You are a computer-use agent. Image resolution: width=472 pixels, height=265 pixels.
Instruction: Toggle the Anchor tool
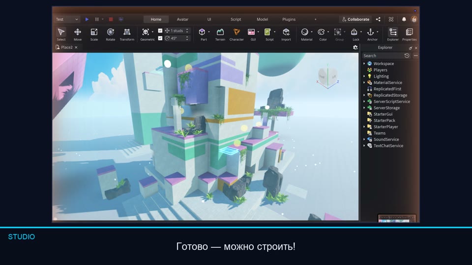coord(371,32)
